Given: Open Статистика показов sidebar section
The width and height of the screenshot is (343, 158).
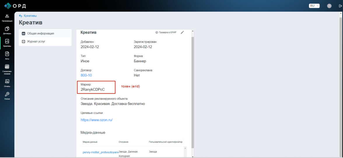Looking at the screenshot, I should tap(7, 69).
